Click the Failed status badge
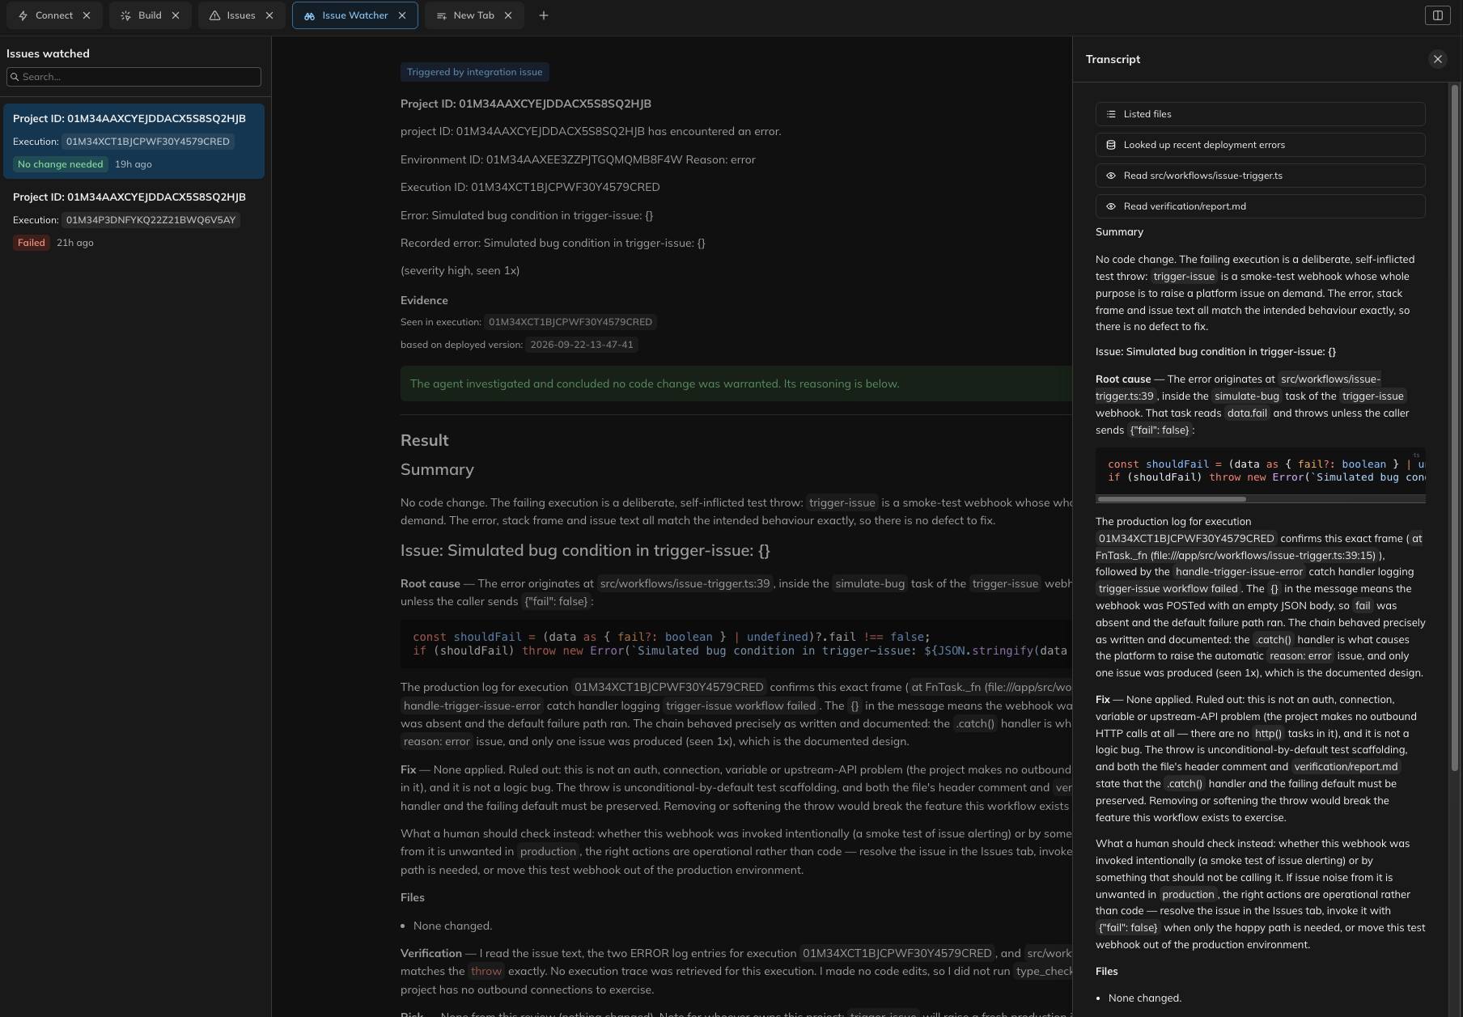This screenshot has height=1017, width=1463. coord(32,243)
